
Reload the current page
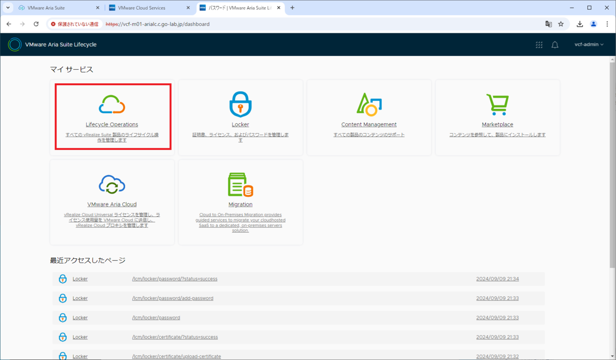point(36,24)
